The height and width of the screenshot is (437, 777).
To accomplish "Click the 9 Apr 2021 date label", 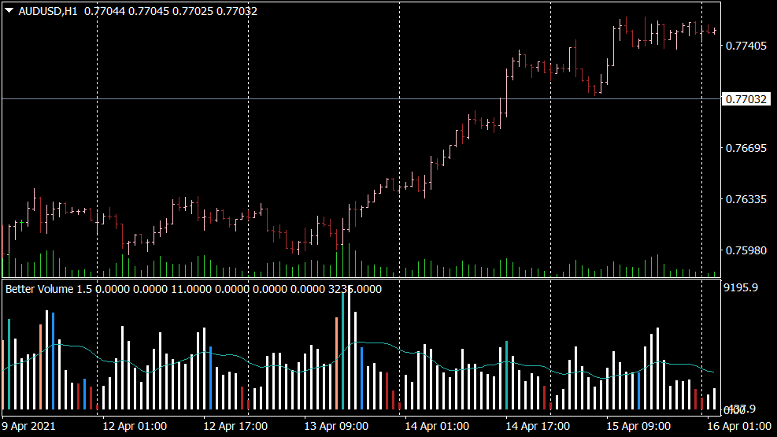I will pyautogui.click(x=28, y=426).
